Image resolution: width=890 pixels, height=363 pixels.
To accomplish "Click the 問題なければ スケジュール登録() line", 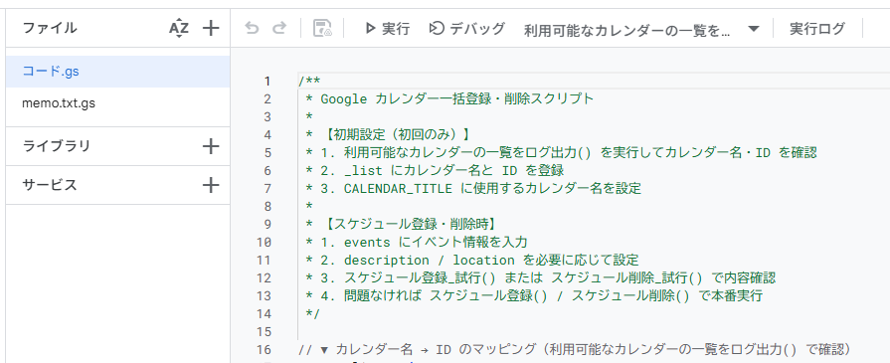I will (534, 296).
